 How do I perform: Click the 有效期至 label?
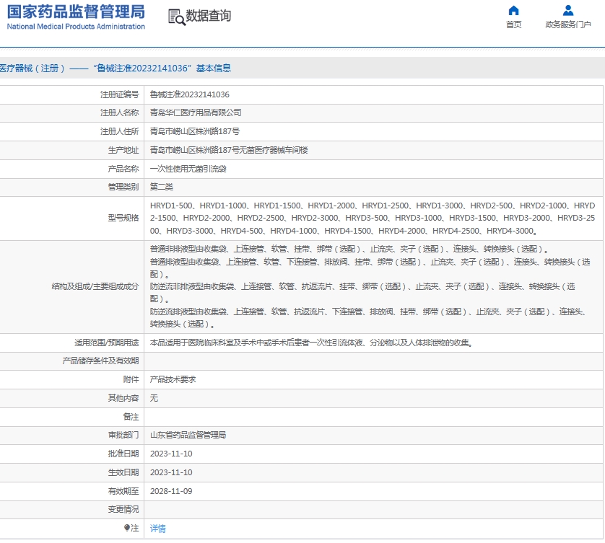(123, 491)
